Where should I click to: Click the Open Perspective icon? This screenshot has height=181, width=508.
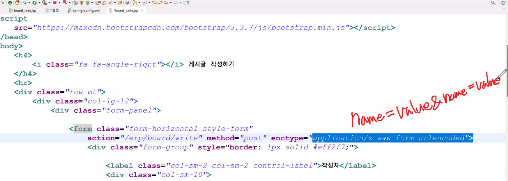pyautogui.click(x=503, y=3)
